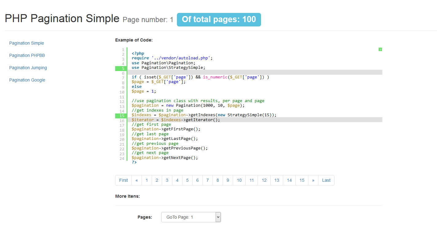Select page 4 in pagination

tap(177, 180)
